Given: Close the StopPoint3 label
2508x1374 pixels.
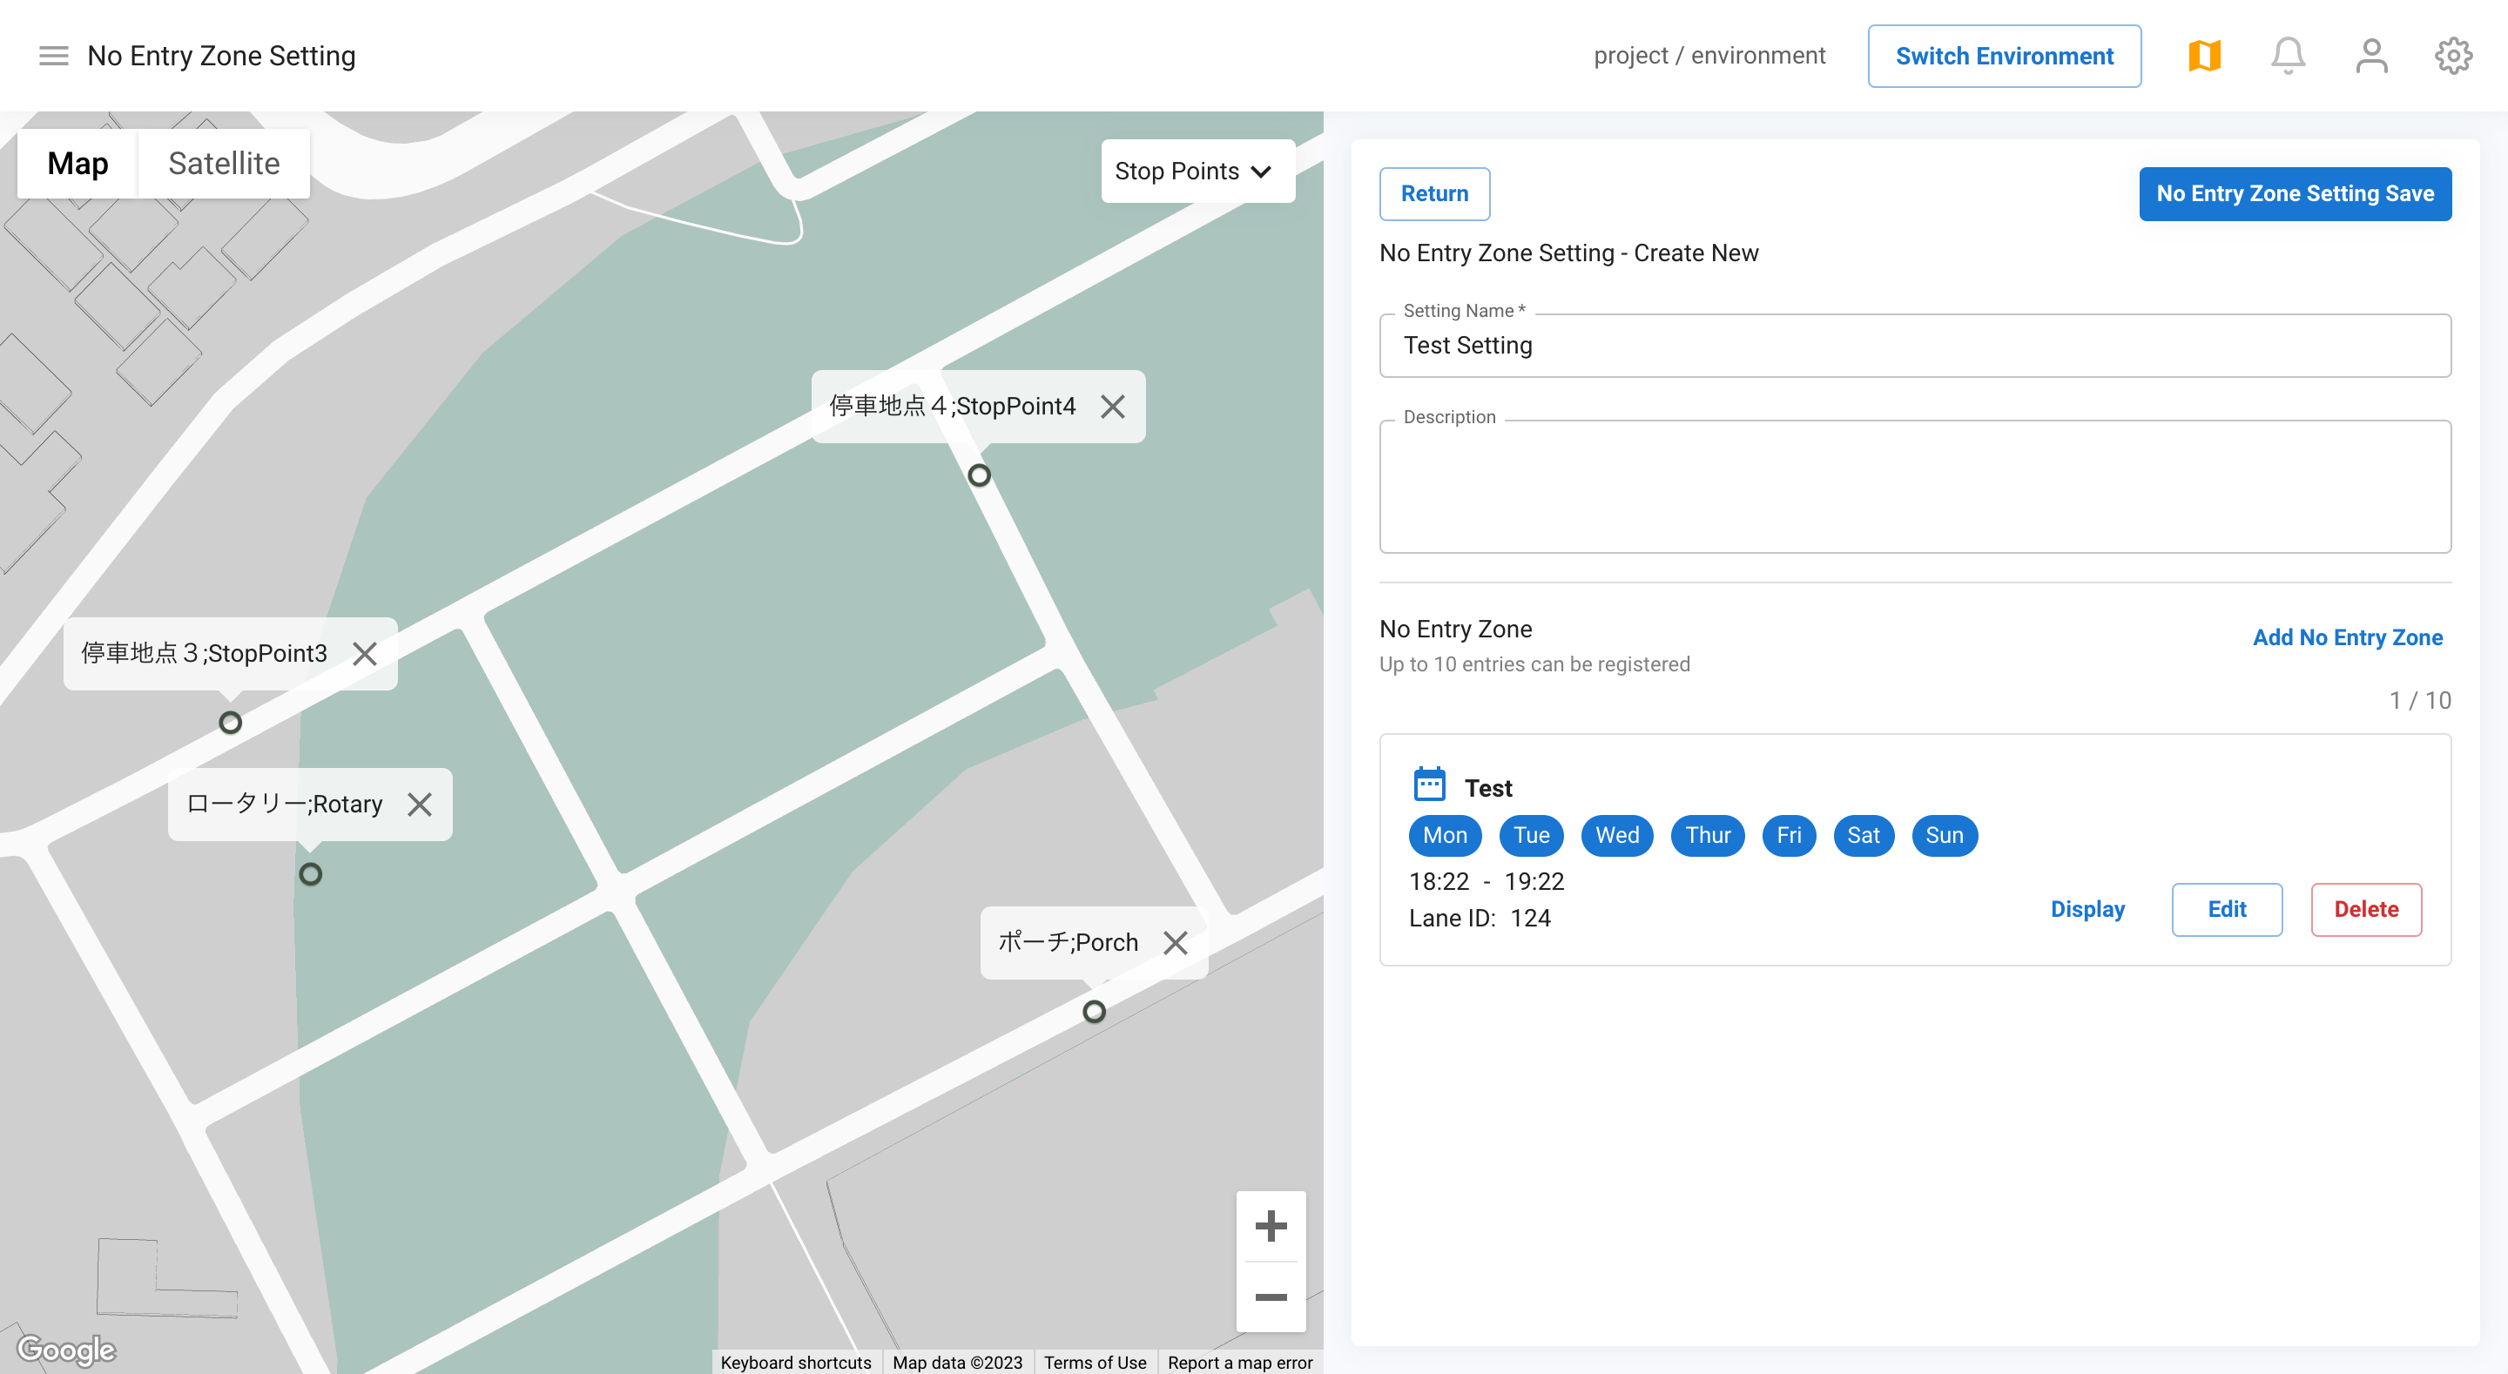Looking at the screenshot, I should 365,653.
